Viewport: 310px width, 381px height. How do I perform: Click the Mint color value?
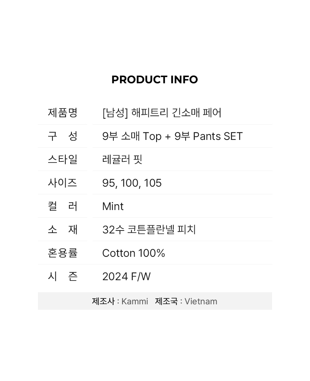(113, 206)
